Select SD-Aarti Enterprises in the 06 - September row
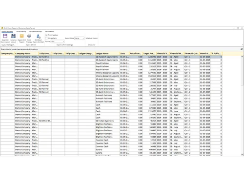Viewport: 244px width, 183px height. 107,92
